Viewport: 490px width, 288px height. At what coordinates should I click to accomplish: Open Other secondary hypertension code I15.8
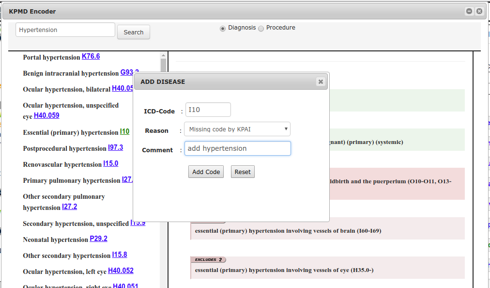(x=119, y=255)
